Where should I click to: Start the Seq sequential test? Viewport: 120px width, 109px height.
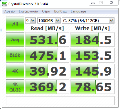pyautogui.click(x=15, y=40)
